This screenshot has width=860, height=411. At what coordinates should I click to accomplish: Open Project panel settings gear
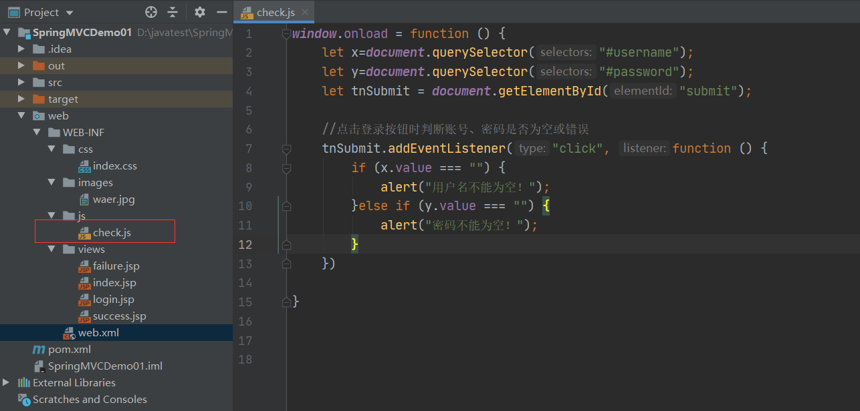(200, 12)
